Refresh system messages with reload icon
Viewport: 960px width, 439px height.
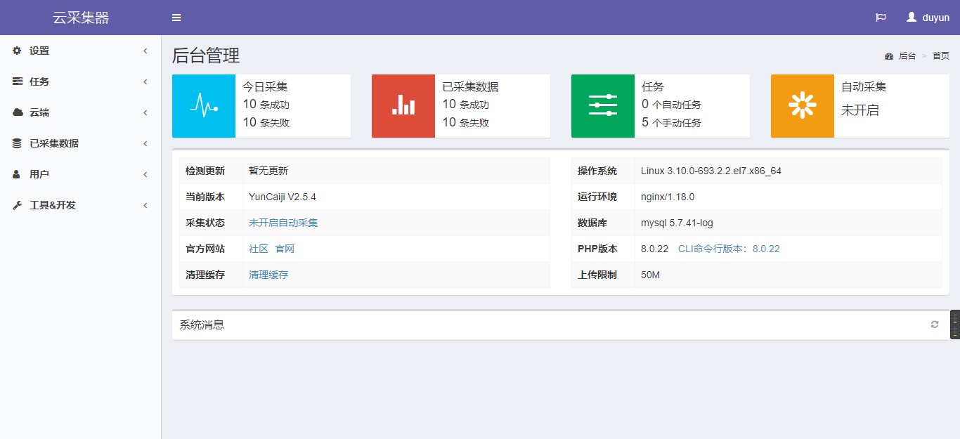coord(935,325)
